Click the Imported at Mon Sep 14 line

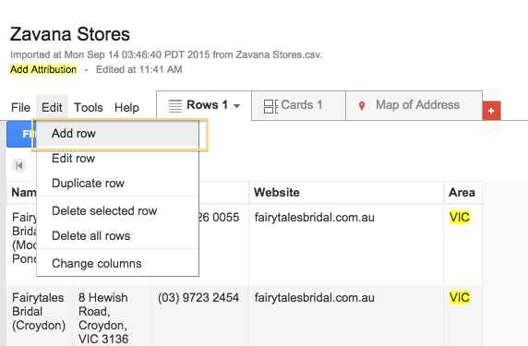click(166, 54)
